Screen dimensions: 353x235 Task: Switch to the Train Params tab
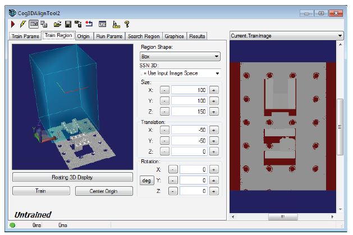[x=25, y=36]
